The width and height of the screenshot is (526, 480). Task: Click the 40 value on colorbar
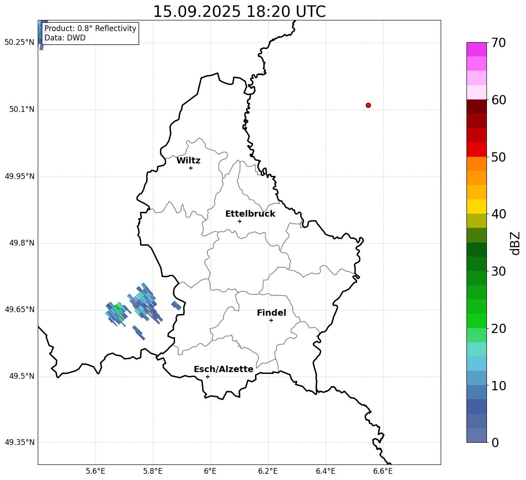coord(498,214)
